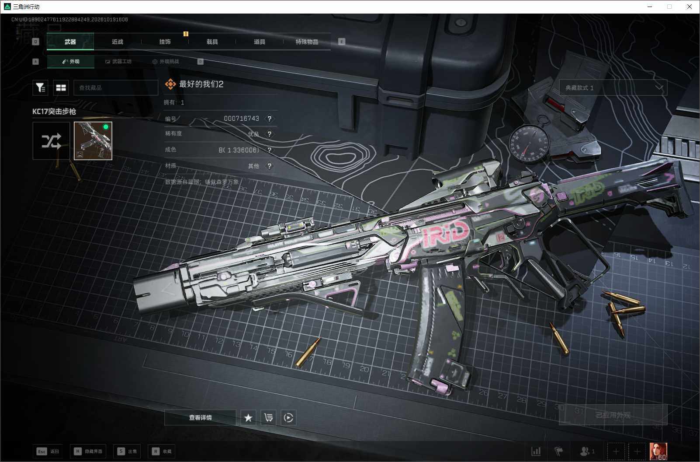Screen dimensions: 700x462
Task: Click the R 收藏 button
Action: [x=162, y=451]
